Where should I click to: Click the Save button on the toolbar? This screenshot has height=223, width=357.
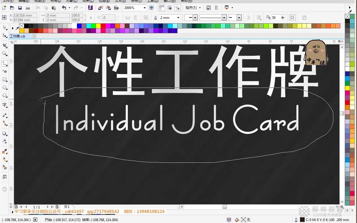(x=20, y=8)
